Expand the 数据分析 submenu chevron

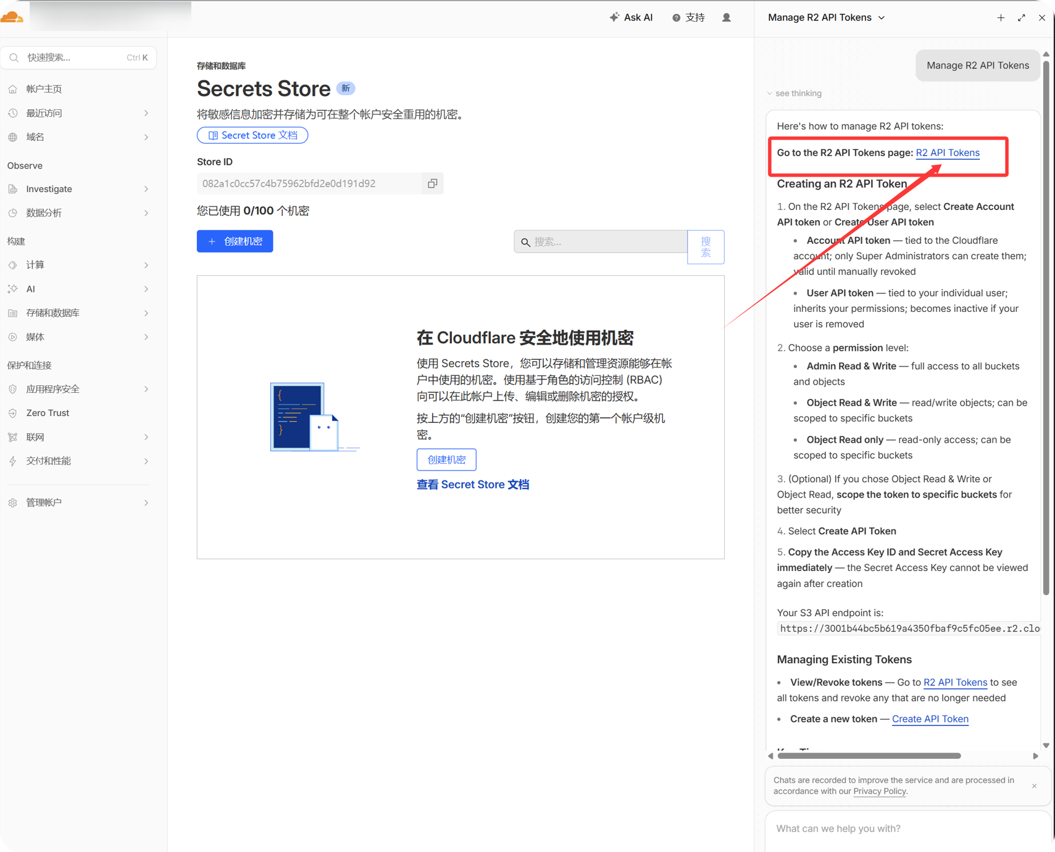[x=146, y=213]
